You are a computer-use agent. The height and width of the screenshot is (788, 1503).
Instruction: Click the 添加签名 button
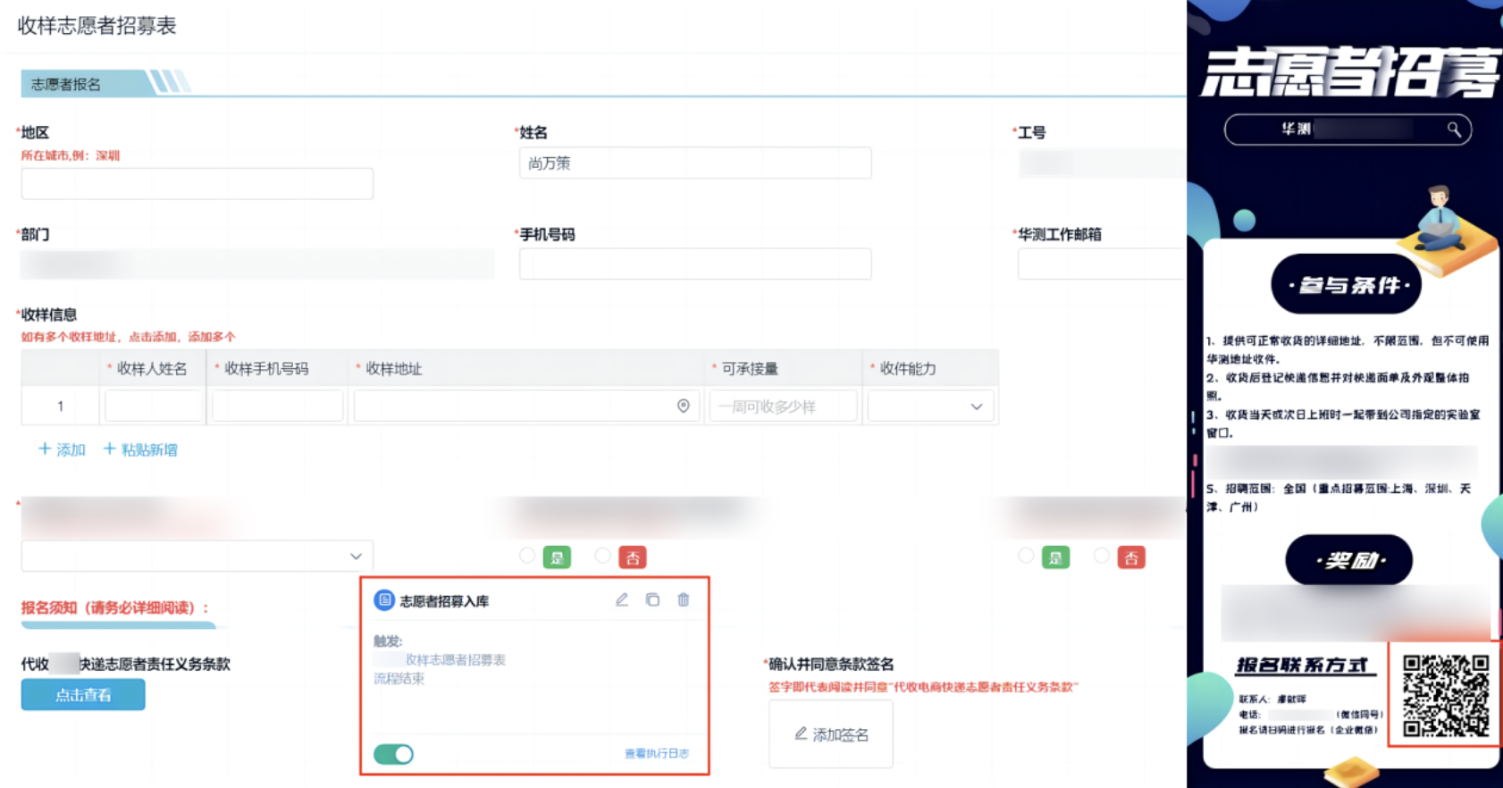831,734
